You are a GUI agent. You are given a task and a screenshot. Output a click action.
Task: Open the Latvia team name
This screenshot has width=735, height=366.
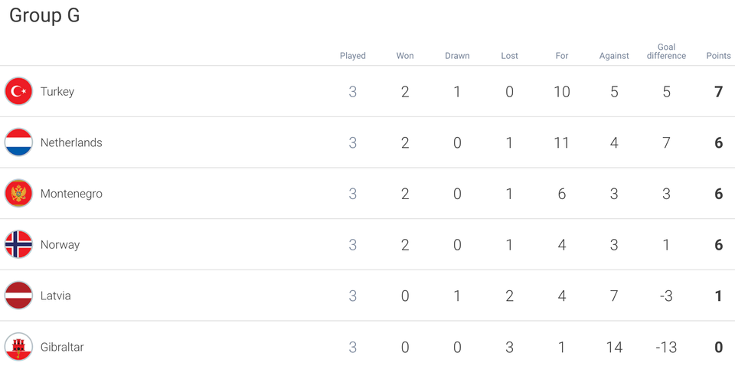coord(55,296)
